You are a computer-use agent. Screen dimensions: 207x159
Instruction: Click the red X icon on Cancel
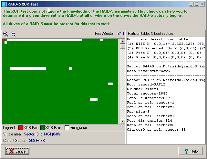(11, 151)
